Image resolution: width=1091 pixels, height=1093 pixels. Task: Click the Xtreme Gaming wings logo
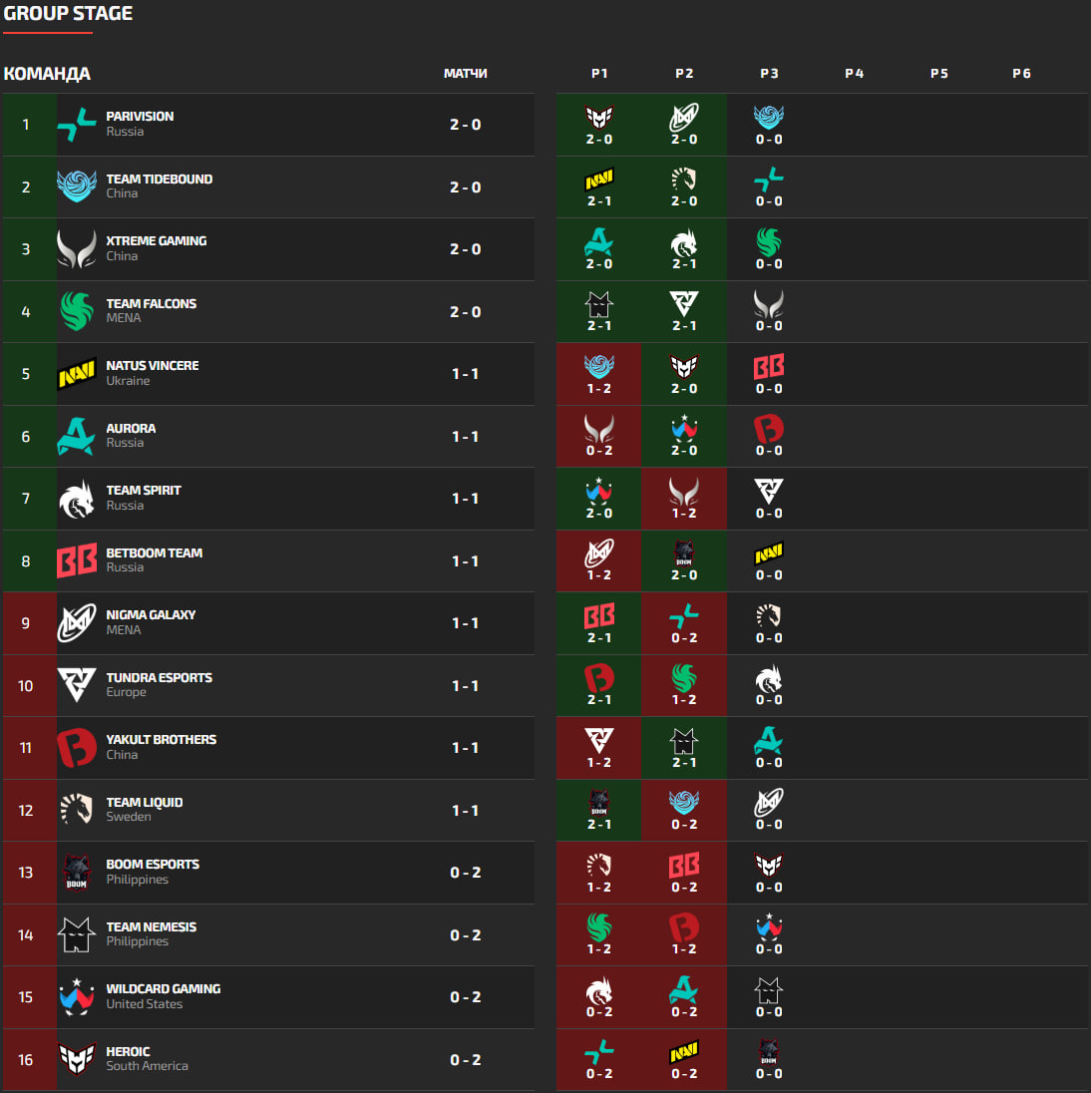point(77,249)
